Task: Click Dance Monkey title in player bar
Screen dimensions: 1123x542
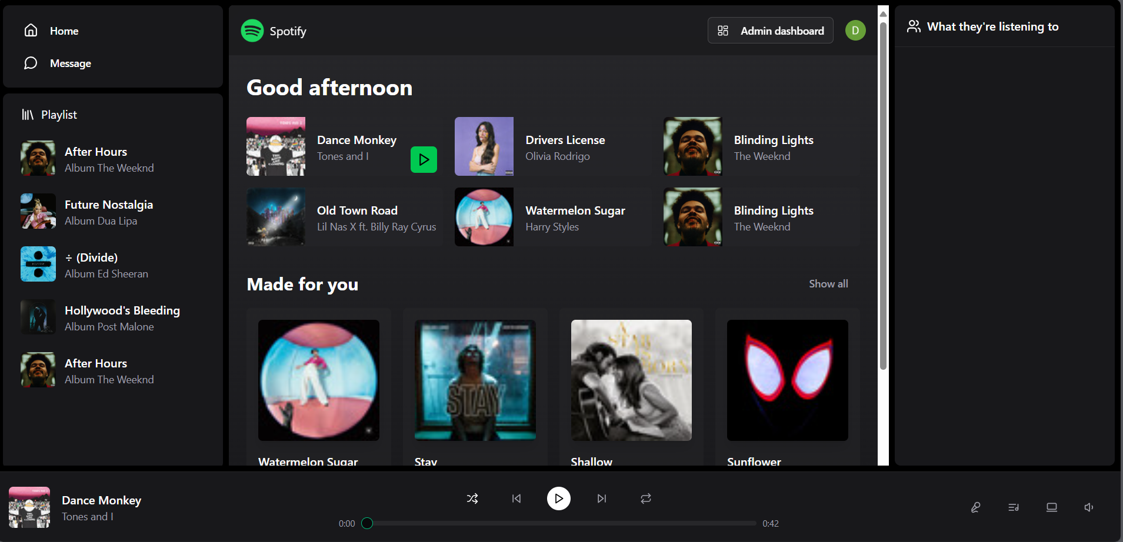Action: pos(101,500)
